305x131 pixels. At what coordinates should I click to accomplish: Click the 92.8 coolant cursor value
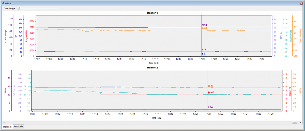204,25
